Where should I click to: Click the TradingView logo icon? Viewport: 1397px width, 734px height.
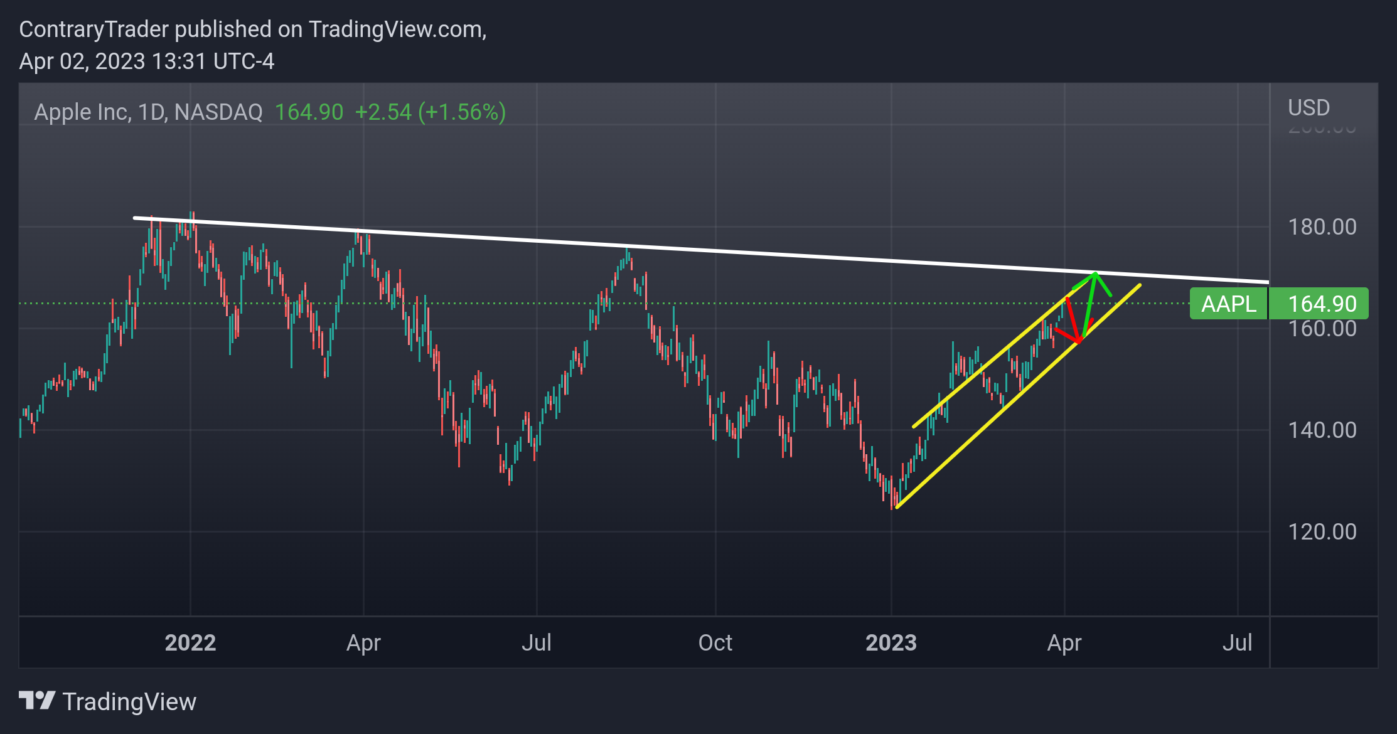pyautogui.click(x=37, y=701)
